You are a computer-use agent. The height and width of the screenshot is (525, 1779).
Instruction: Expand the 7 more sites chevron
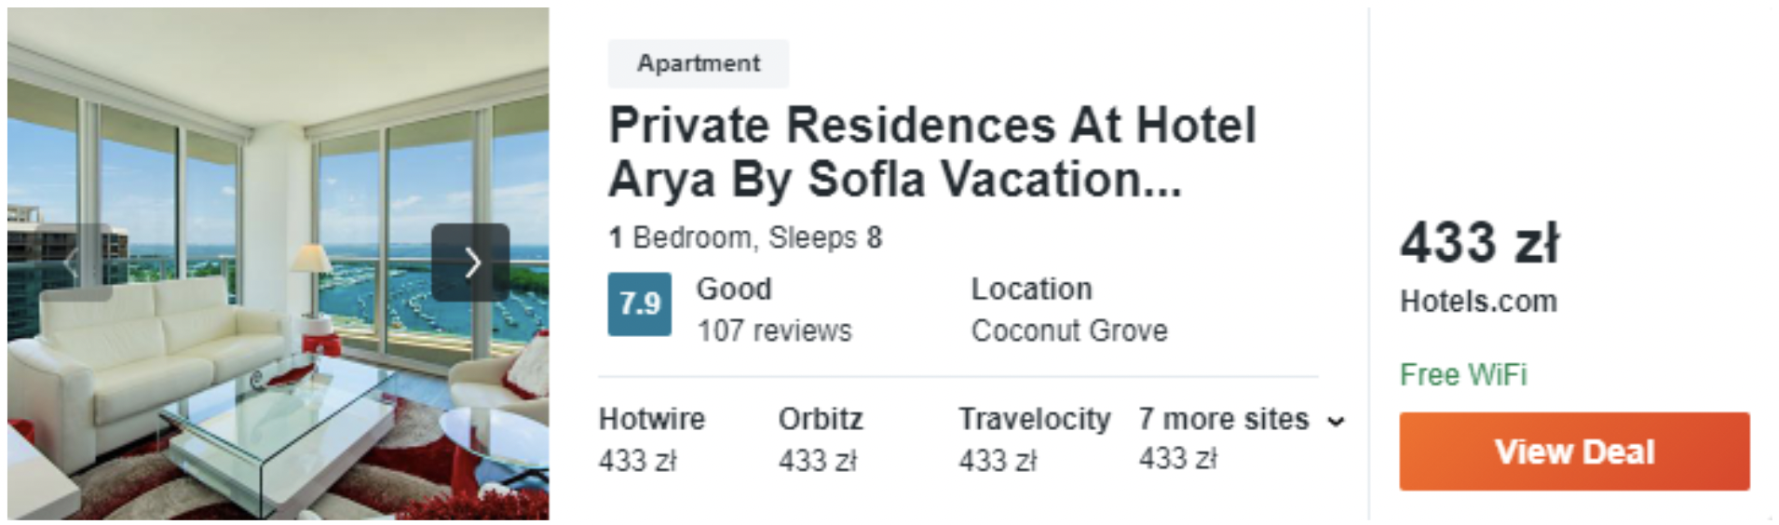pos(1337,422)
